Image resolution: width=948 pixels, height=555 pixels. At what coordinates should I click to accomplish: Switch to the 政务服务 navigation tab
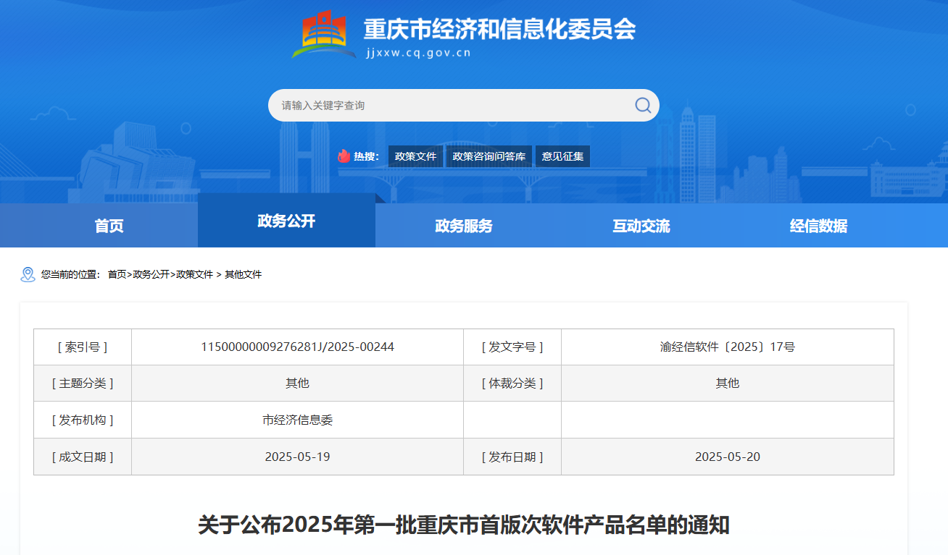(x=464, y=226)
